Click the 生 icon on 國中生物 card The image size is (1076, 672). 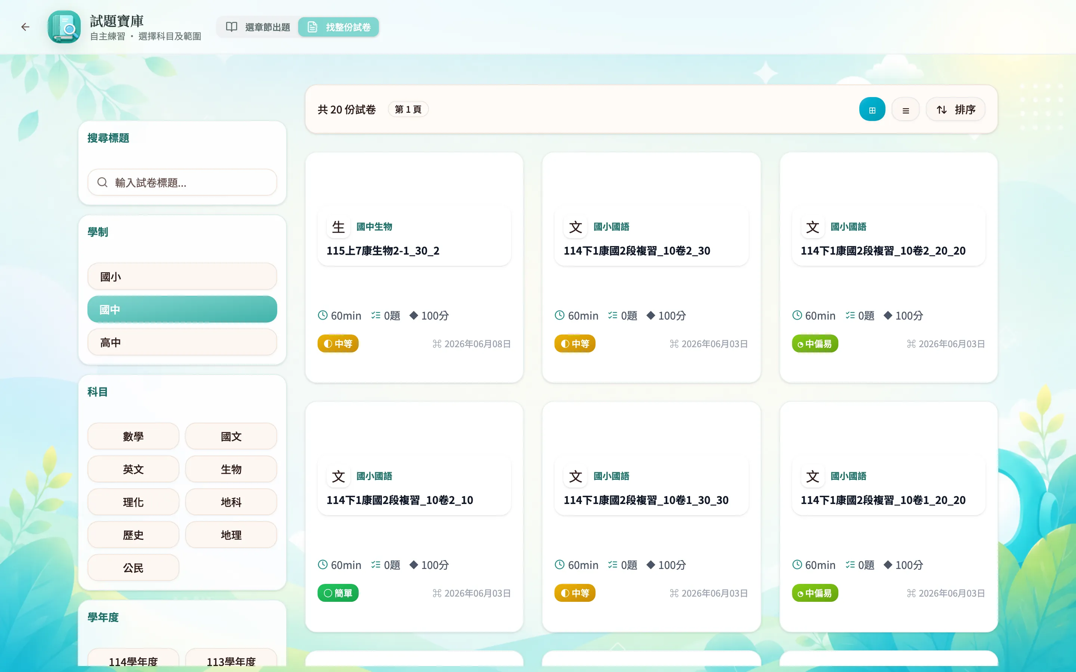[338, 227]
